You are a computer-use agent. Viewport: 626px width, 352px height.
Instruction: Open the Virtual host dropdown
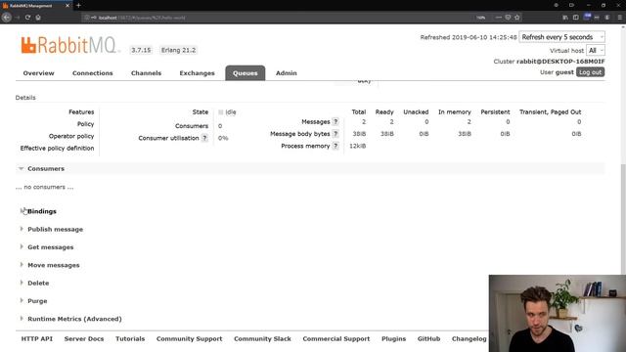tap(596, 50)
